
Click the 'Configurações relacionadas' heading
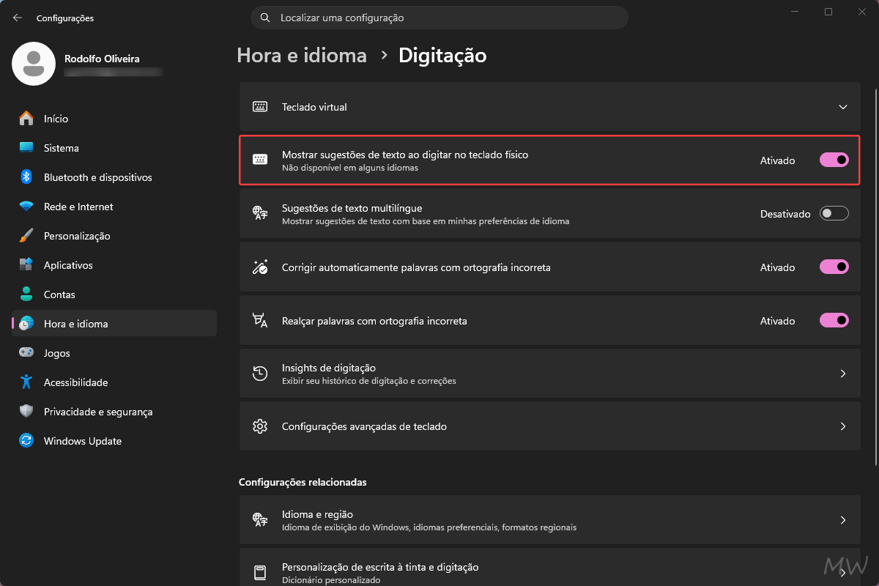pyautogui.click(x=303, y=482)
